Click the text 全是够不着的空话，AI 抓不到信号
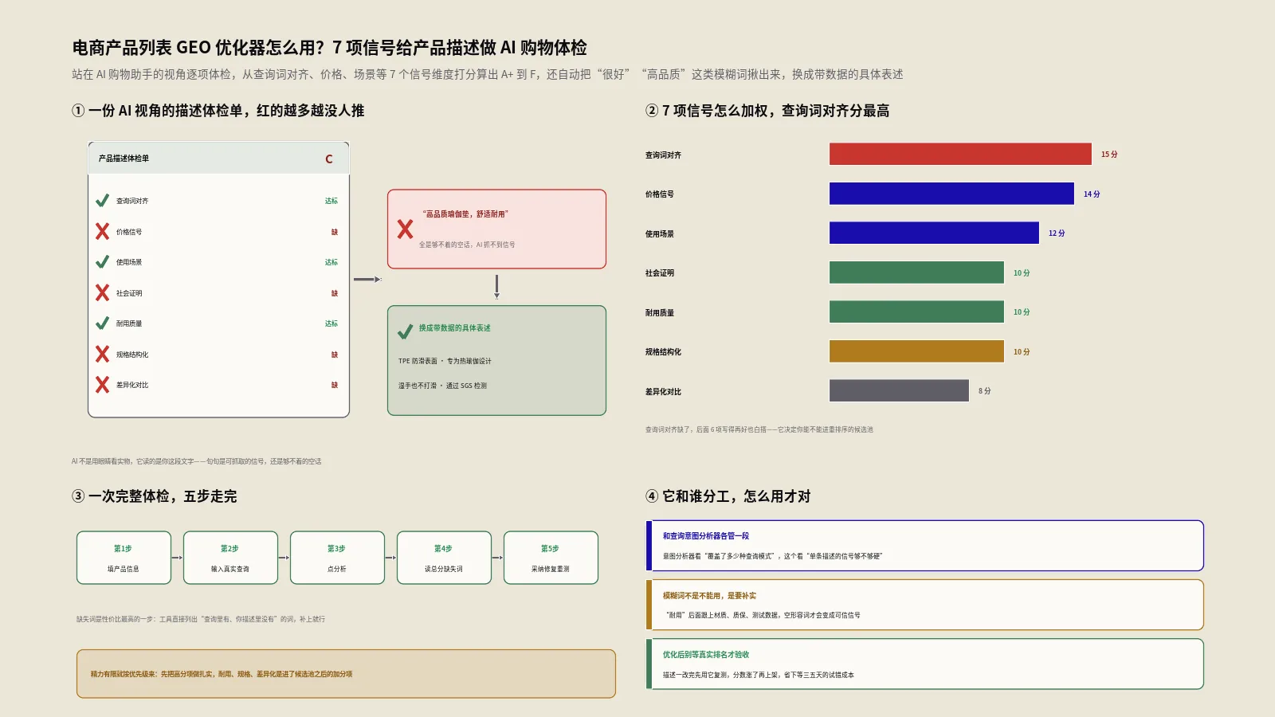This screenshot has width=1275, height=717. [x=467, y=245]
